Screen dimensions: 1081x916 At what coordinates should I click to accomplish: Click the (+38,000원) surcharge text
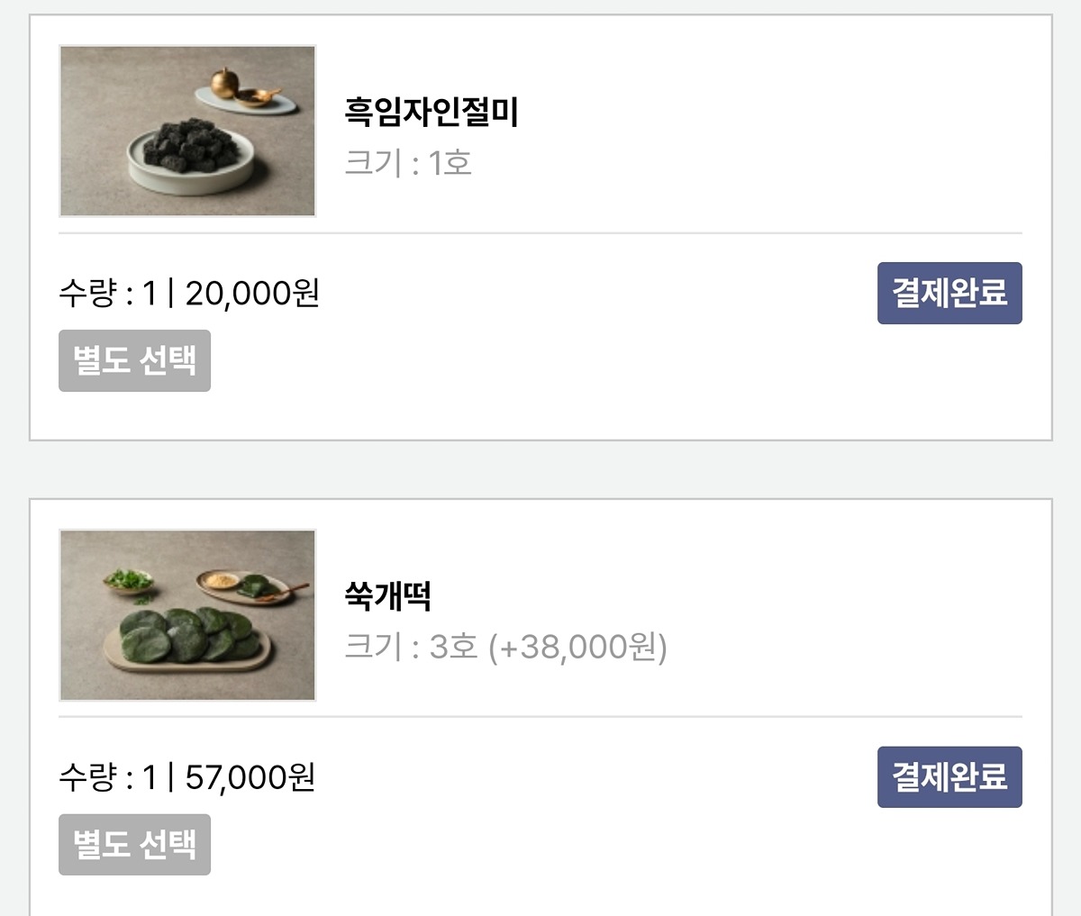click(x=577, y=647)
